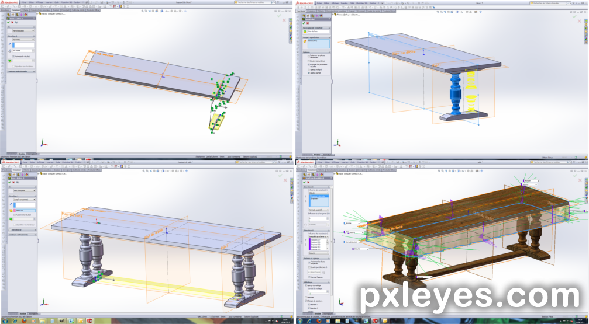Switch to Constructions soudées tab in Boss.-Extru.2 window
The width and height of the screenshot is (589, 324).
(40, 10)
